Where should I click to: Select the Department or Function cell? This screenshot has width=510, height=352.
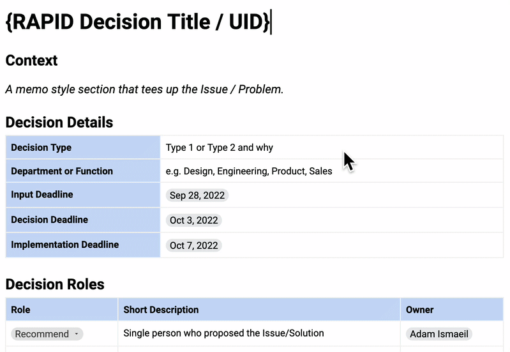(83, 171)
